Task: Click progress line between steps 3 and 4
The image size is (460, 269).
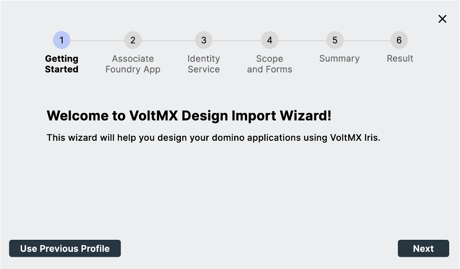Action: tap(237, 40)
